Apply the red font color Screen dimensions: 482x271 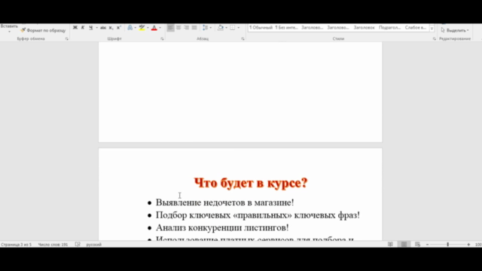pyautogui.click(x=154, y=28)
